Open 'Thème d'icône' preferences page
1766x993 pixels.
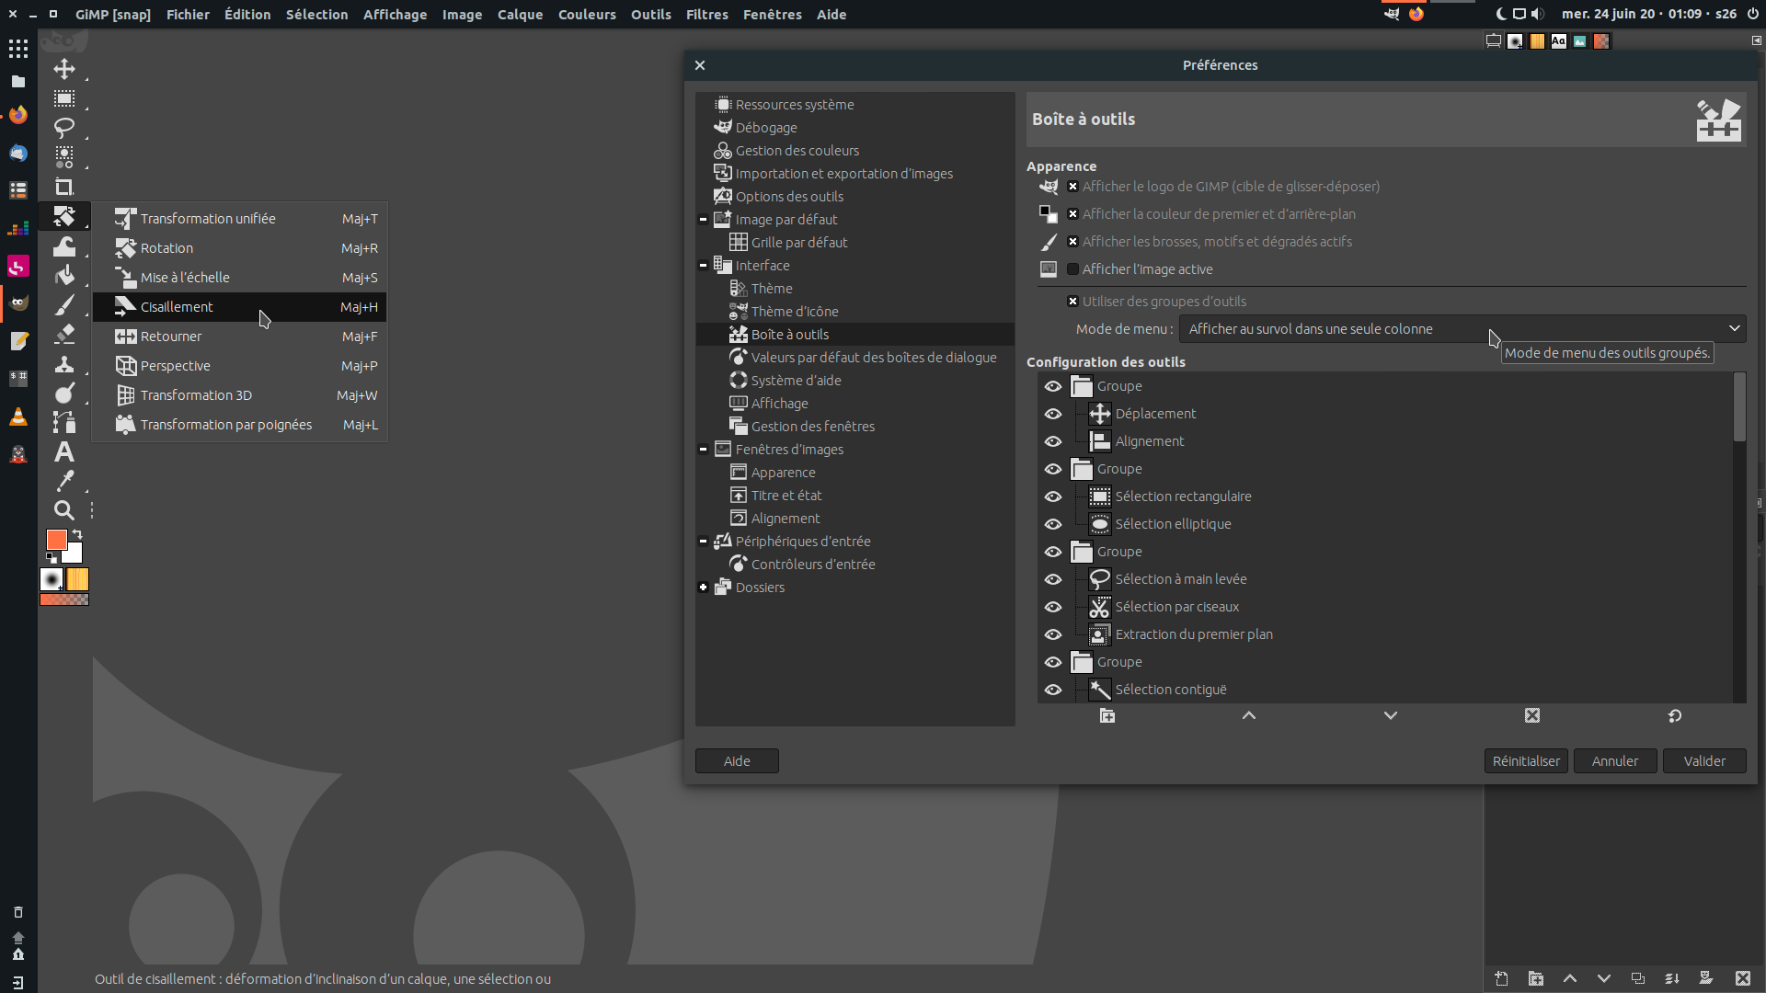pos(795,312)
